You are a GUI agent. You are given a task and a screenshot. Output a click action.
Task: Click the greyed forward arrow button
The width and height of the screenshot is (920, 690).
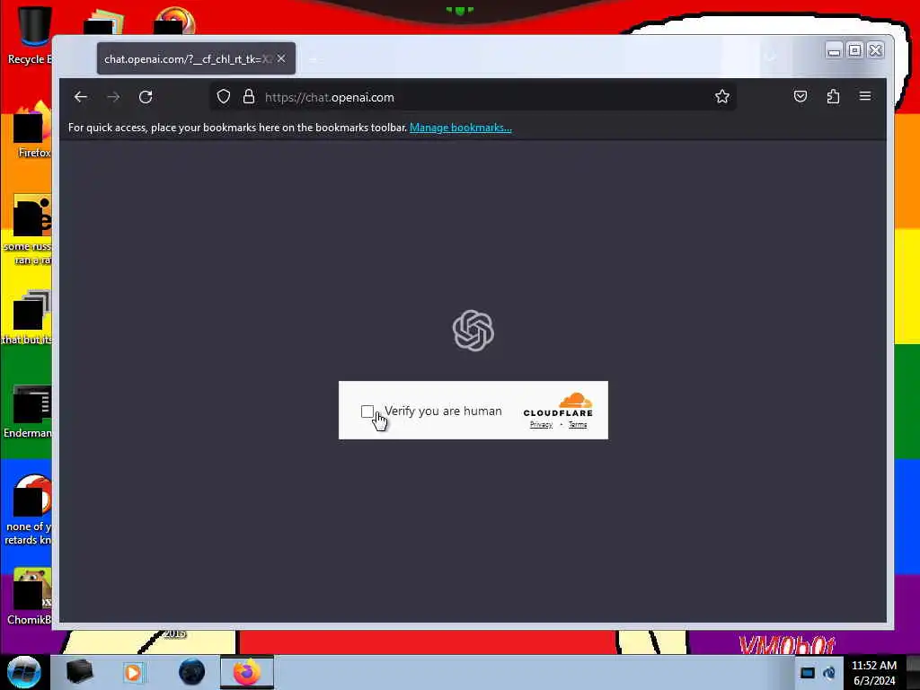pos(114,97)
